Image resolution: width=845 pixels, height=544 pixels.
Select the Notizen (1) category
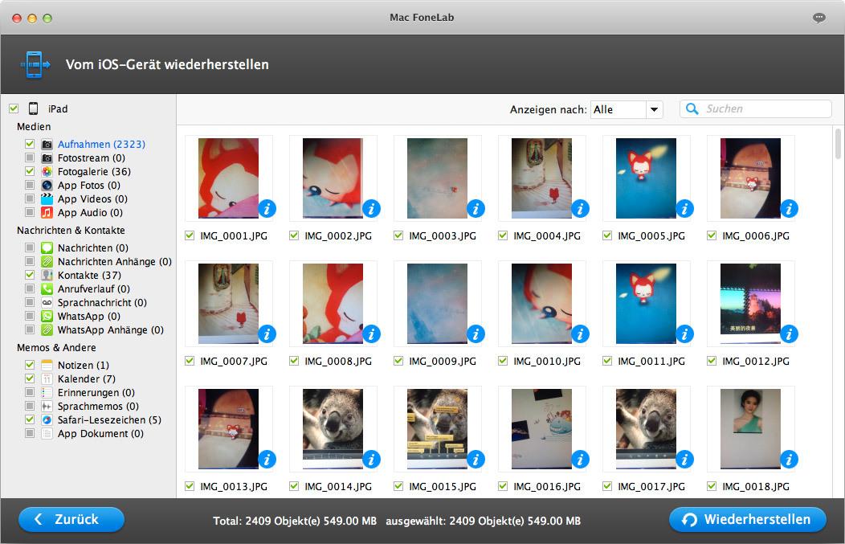[x=84, y=365]
